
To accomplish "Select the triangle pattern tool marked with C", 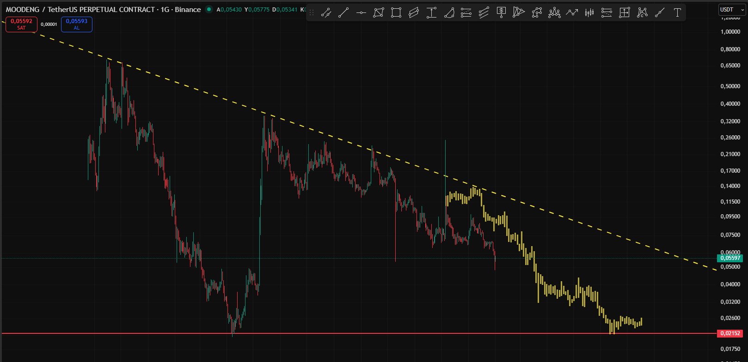I will [642, 13].
